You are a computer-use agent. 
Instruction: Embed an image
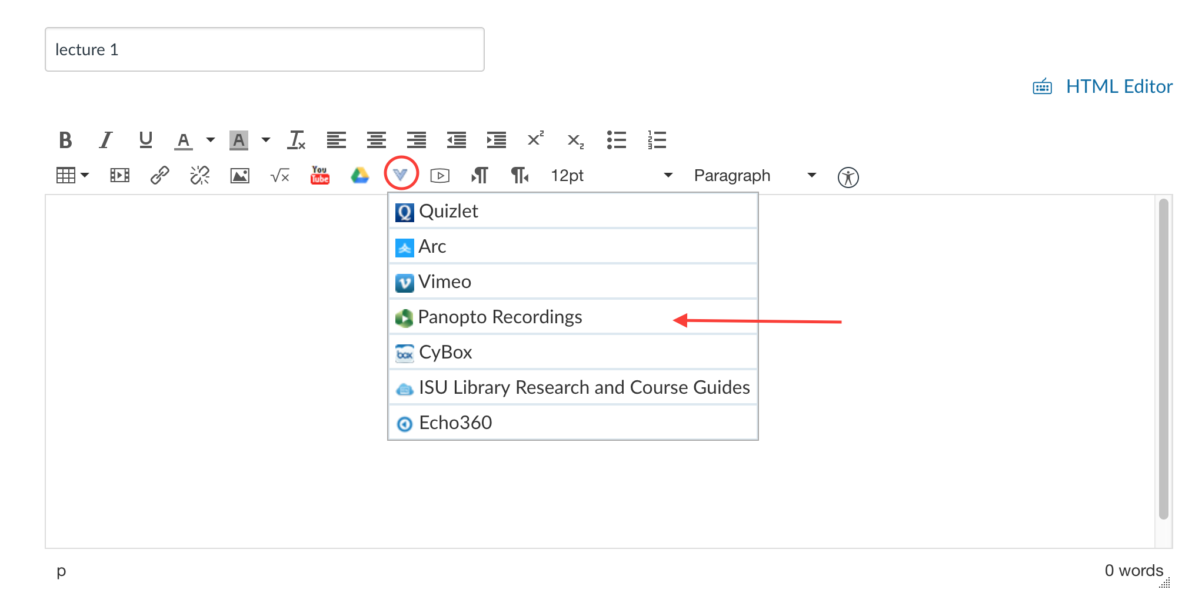tap(240, 175)
